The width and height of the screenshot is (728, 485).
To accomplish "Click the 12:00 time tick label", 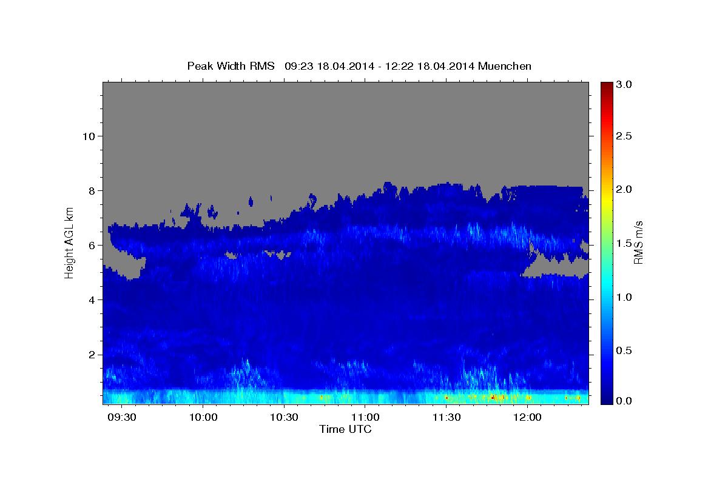I will [x=528, y=418].
